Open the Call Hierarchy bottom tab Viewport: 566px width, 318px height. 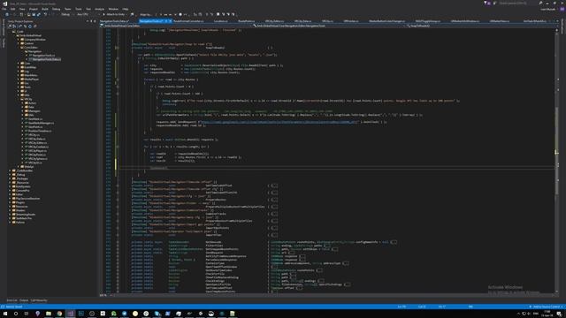coord(39,300)
